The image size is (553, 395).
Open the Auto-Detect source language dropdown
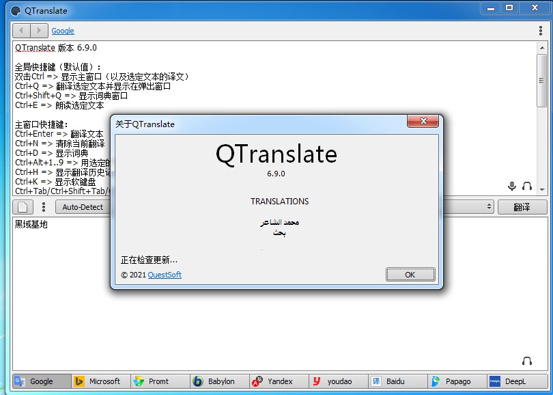tap(83, 207)
